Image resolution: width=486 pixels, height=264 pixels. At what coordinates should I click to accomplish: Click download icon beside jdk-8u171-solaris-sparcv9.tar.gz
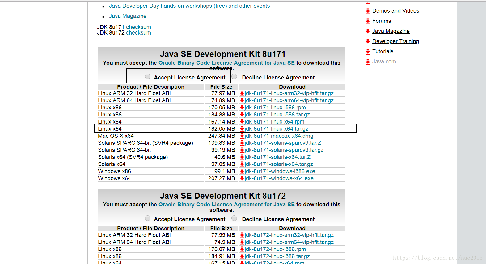pos(242,150)
